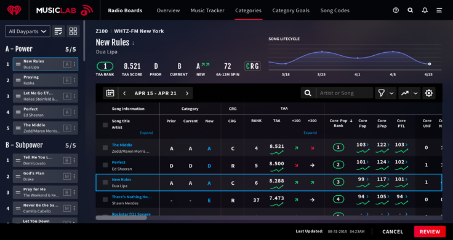453x240 pixels.
Task: Click the 4/15 lifecycle chart point
Action: click(430, 64)
